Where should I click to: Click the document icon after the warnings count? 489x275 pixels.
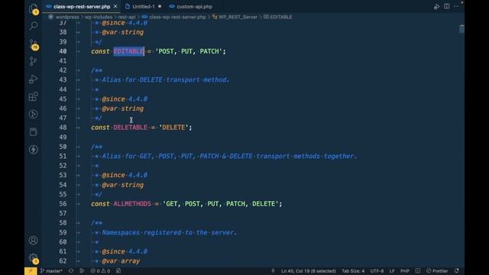pos(118,271)
